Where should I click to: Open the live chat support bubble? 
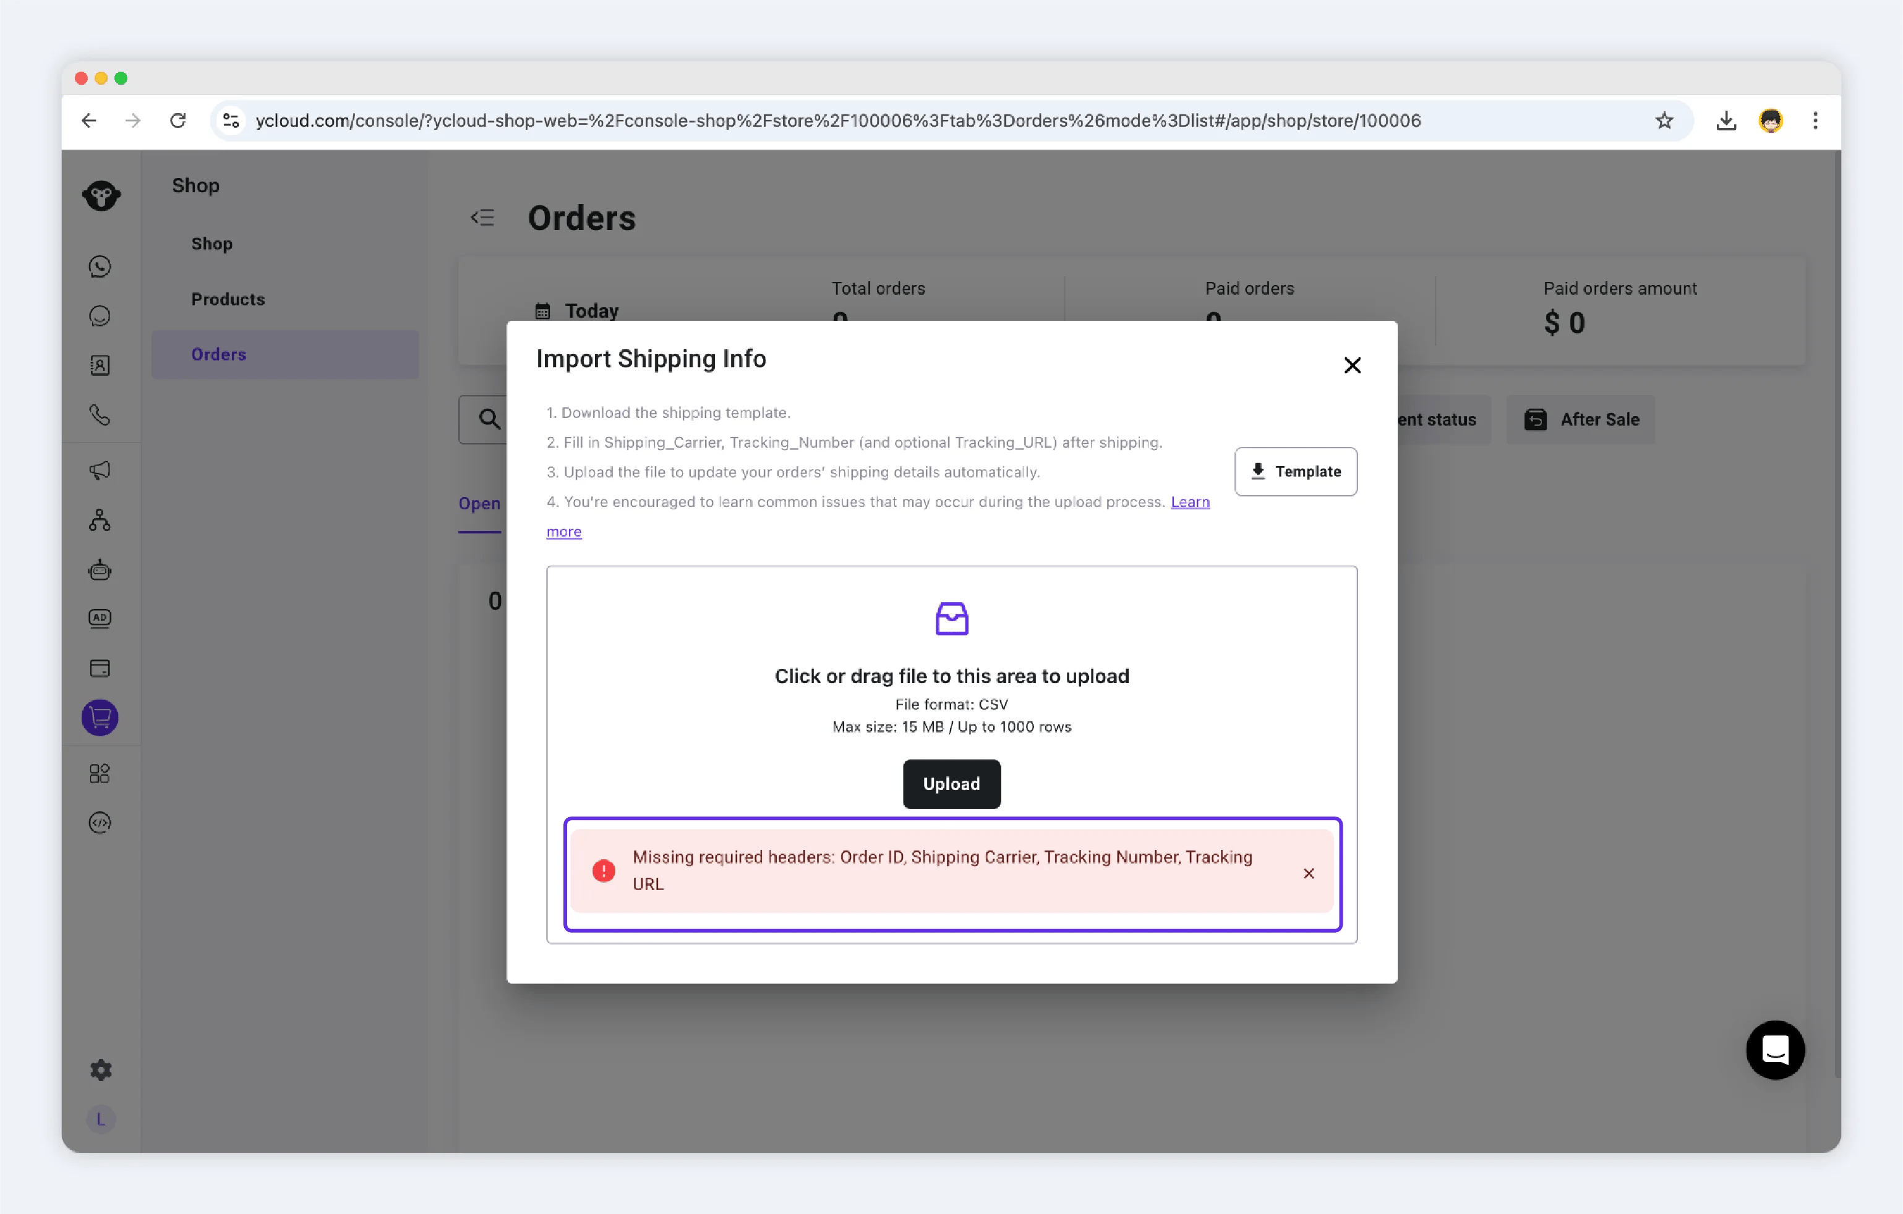1776,1050
